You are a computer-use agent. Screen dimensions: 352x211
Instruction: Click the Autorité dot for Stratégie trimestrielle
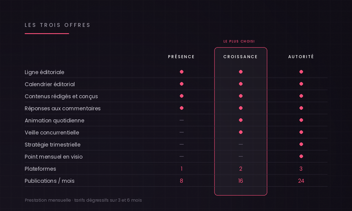(302, 144)
